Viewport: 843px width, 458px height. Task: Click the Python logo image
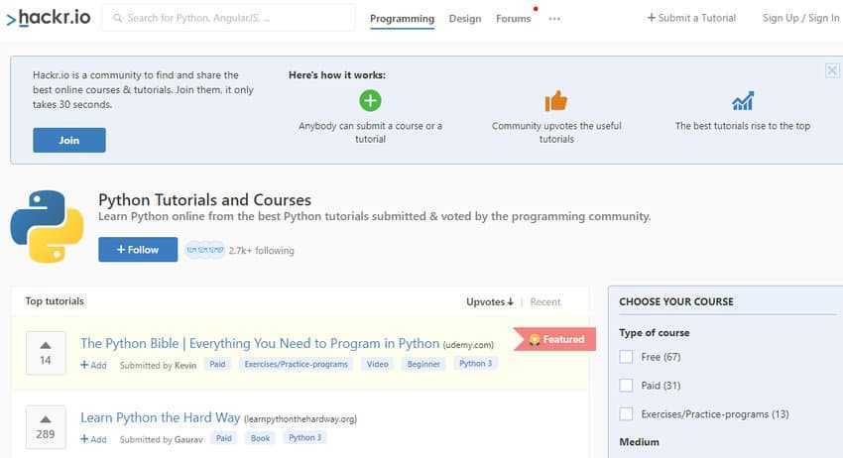[x=48, y=226]
